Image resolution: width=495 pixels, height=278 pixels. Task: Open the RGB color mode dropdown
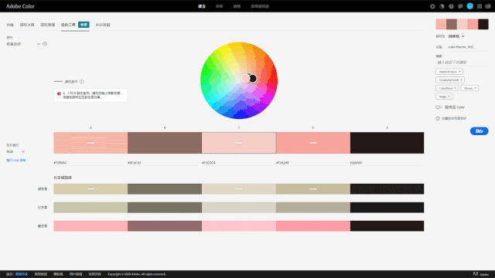coord(15,151)
